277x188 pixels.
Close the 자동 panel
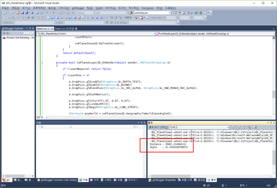pyautogui.click(x=144, y=122)
